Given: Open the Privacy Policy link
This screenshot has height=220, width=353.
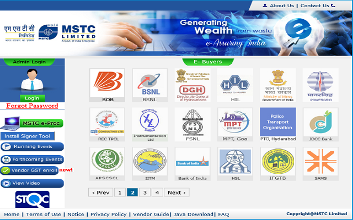Looking at the screenshot, I should click(x=109, y=215).
